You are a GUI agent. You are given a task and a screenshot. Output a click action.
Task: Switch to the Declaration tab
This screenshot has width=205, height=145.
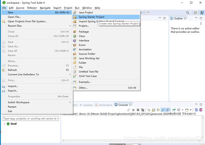pyautogui.click(x=104, y=105)
